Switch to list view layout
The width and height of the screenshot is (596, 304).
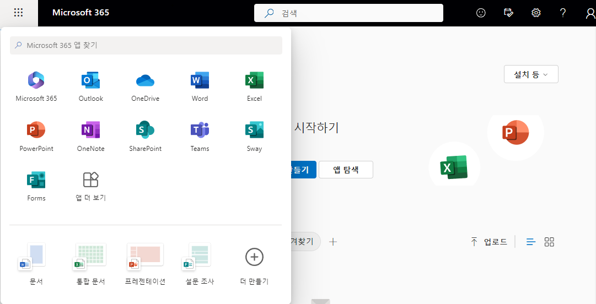coord(531,242)
